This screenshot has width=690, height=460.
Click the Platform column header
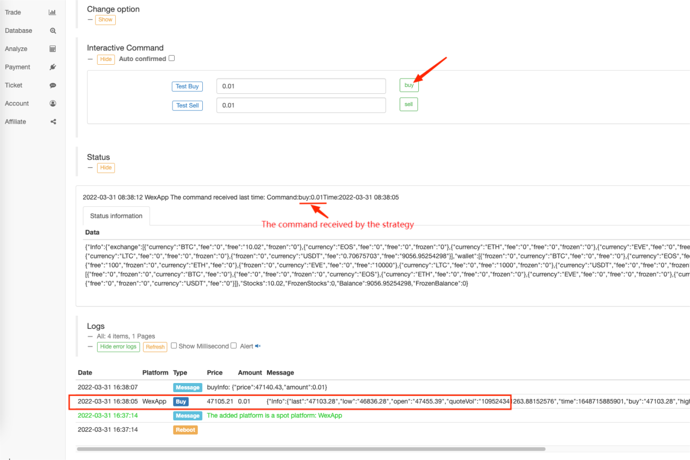tap(155, 372)
